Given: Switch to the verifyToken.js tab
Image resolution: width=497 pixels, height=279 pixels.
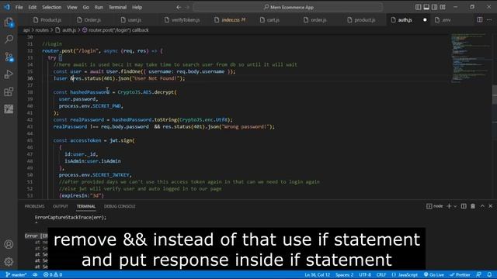Looking at the screenshot, I should [182, 19].
